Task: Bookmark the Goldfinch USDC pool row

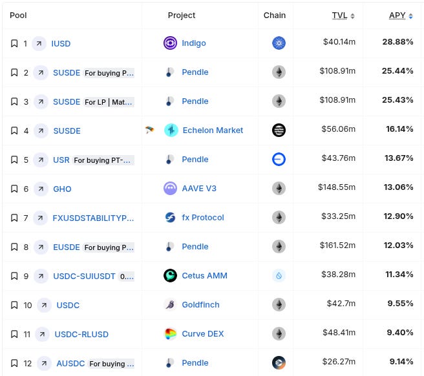Action: (x=14, y=305)
